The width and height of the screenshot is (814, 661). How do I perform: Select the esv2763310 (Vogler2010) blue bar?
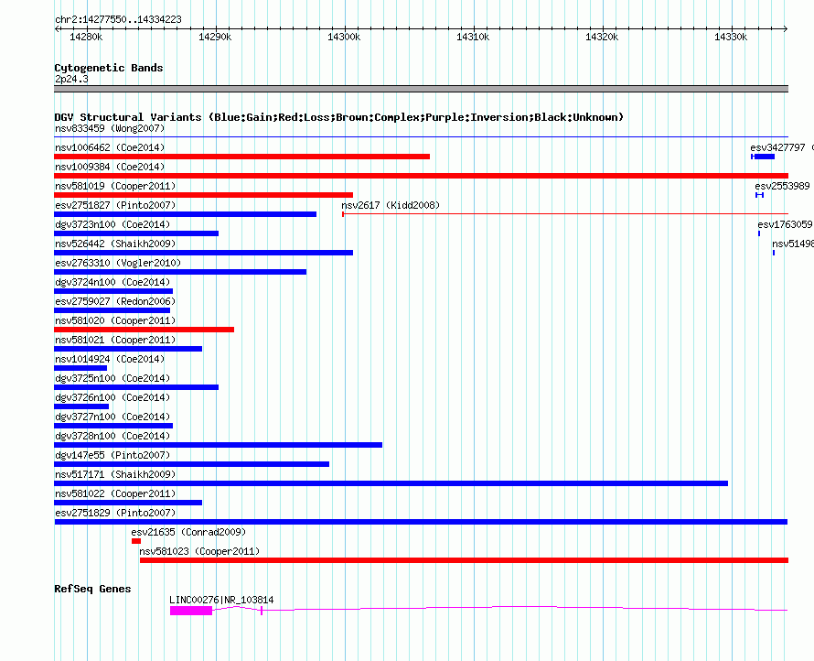point(180,272)
